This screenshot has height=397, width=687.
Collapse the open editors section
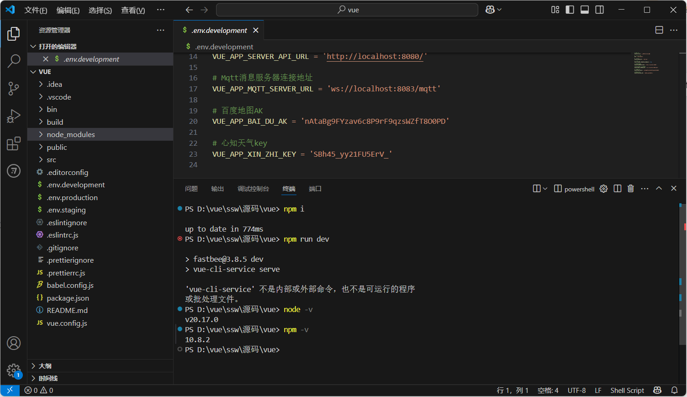[33, 47]
